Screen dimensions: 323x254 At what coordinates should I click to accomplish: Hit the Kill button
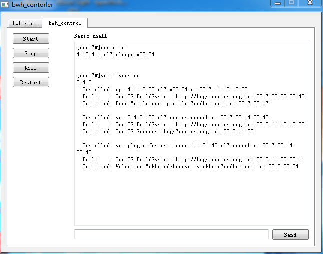pos(31,68)
